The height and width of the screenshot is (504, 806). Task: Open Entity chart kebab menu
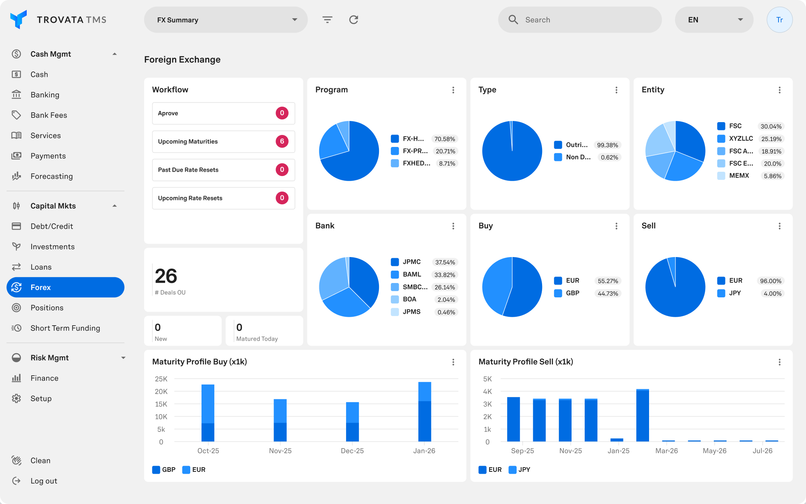click(779, 90)
